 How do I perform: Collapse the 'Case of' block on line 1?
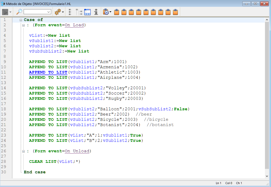click(x=21, y=20)
